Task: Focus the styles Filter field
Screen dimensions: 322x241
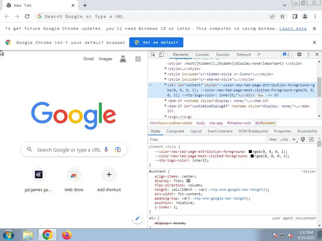Action: point(207,140)
